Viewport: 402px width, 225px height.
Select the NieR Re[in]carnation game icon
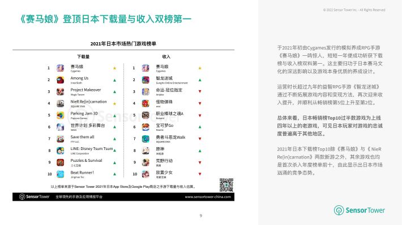click(x=60, y=103)
